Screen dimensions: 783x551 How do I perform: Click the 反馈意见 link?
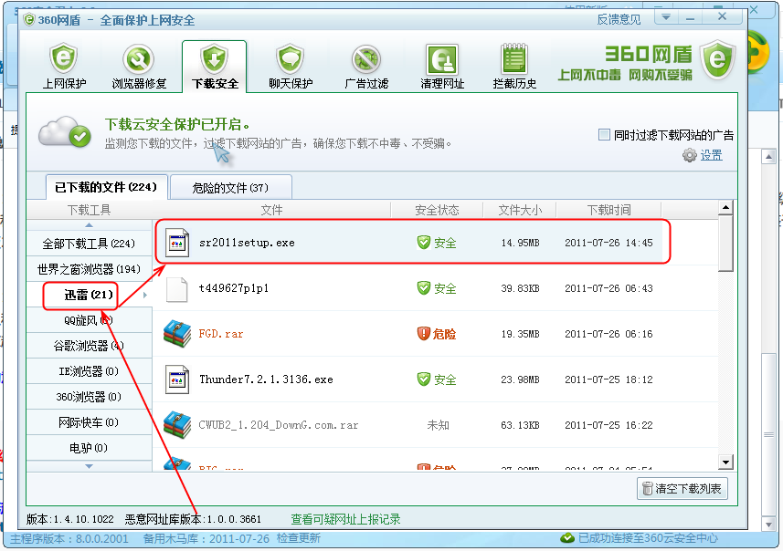point(619,19)
